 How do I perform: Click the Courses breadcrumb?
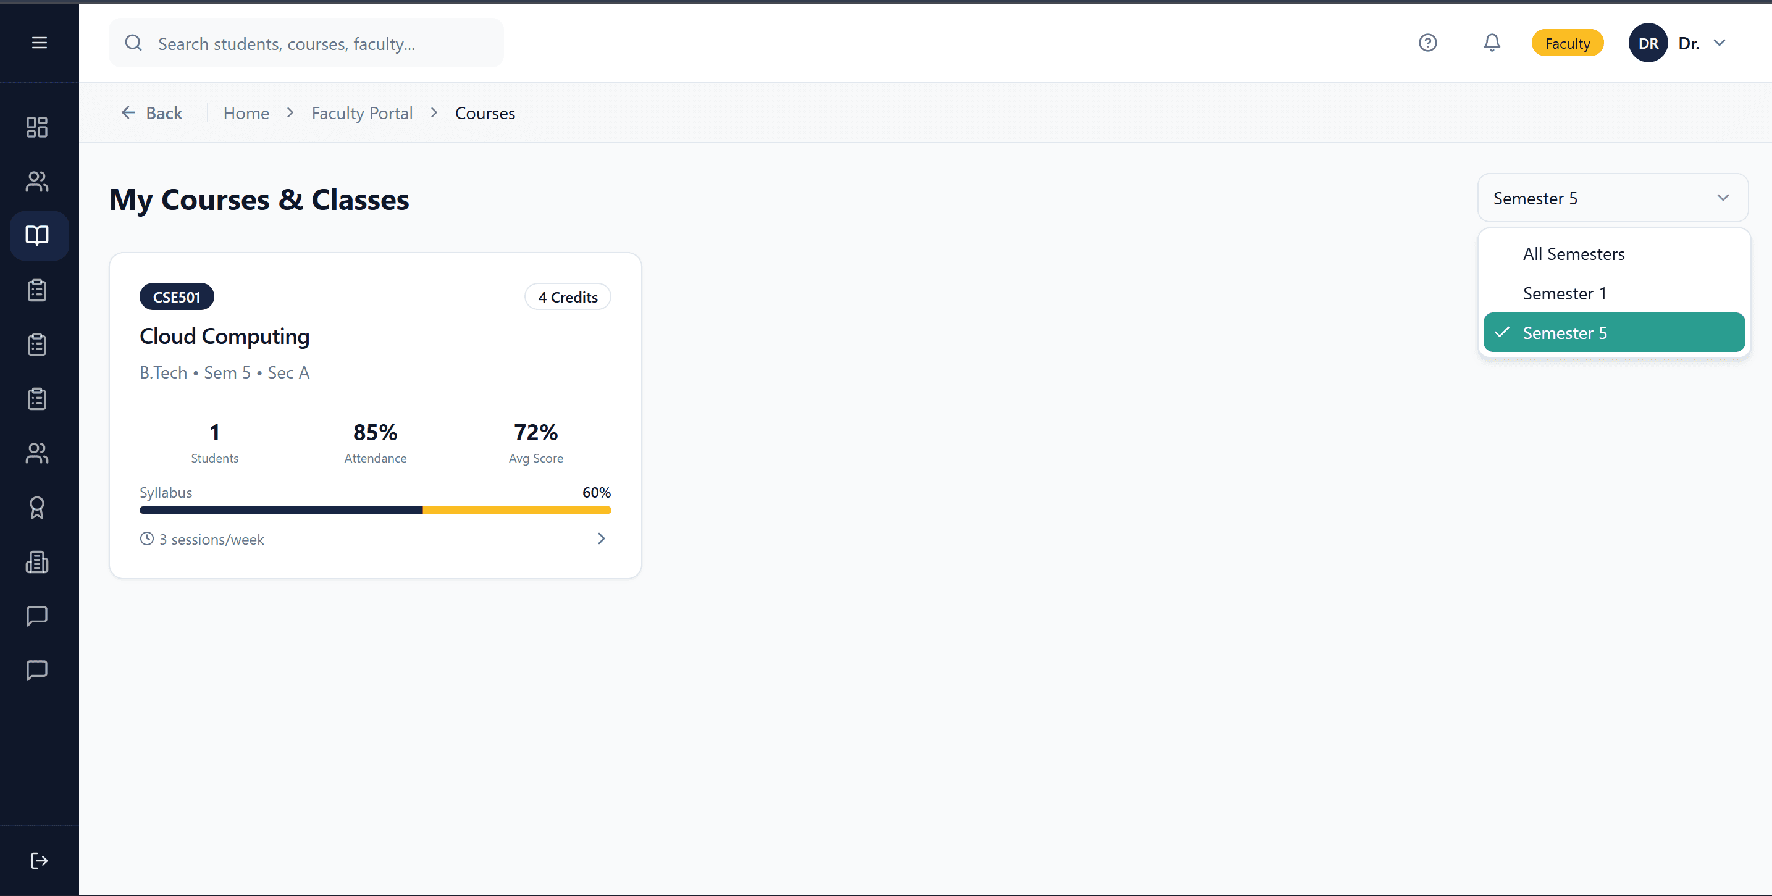point(485,113)
